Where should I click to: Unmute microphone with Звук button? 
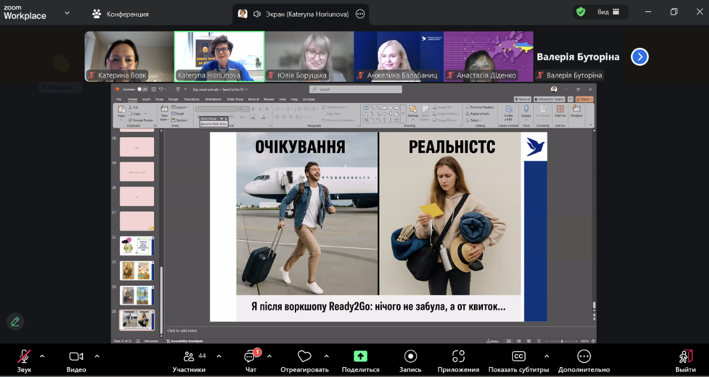pos(24,357)
